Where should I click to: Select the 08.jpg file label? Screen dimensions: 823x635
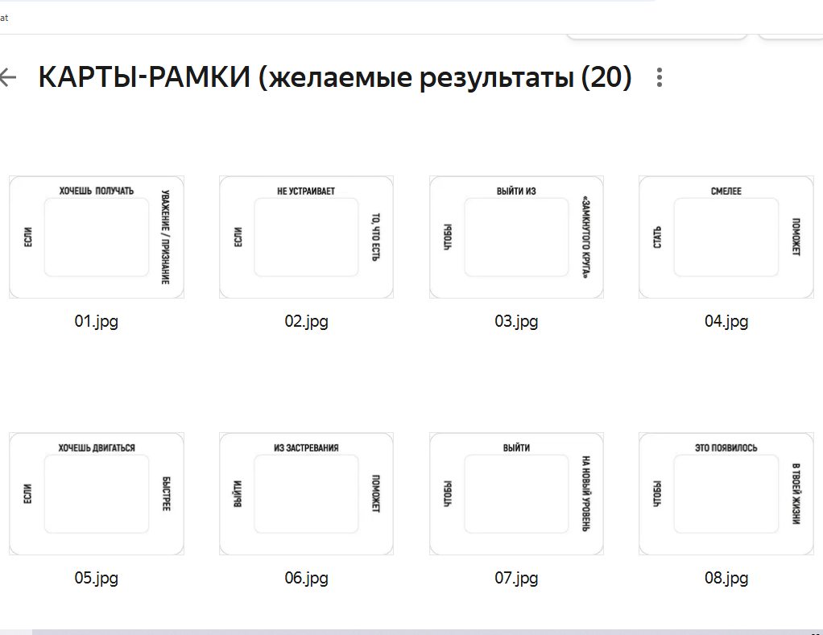[x=726, y=579]
